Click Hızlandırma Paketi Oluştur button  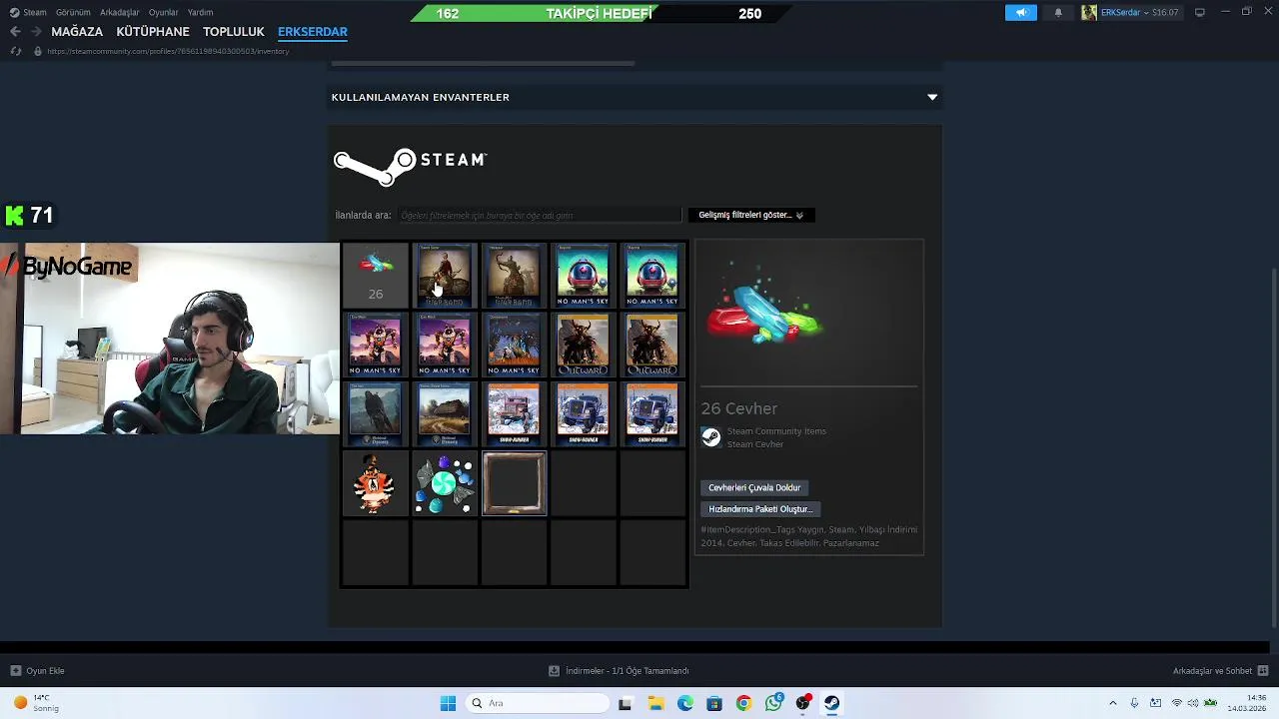click(x=760, y=509)
